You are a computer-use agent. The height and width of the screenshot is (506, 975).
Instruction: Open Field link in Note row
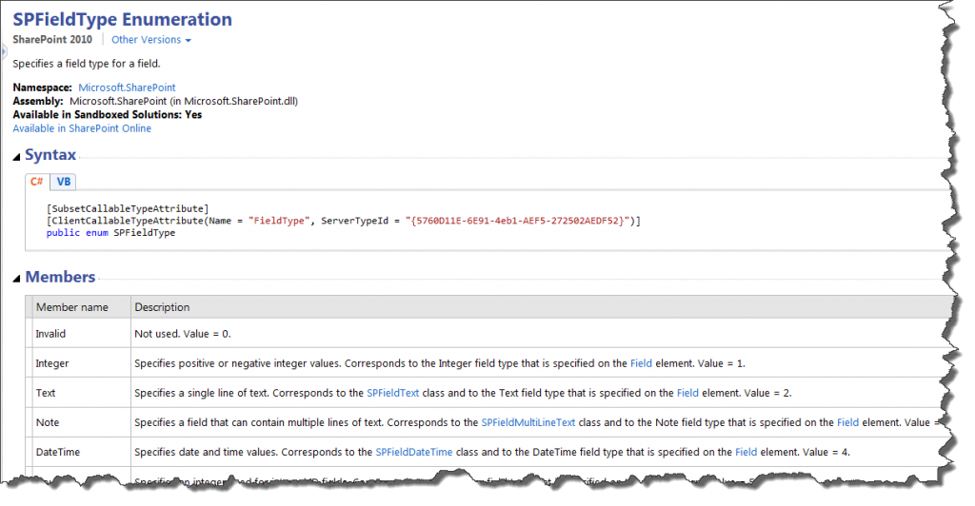(x=847, y=423)
